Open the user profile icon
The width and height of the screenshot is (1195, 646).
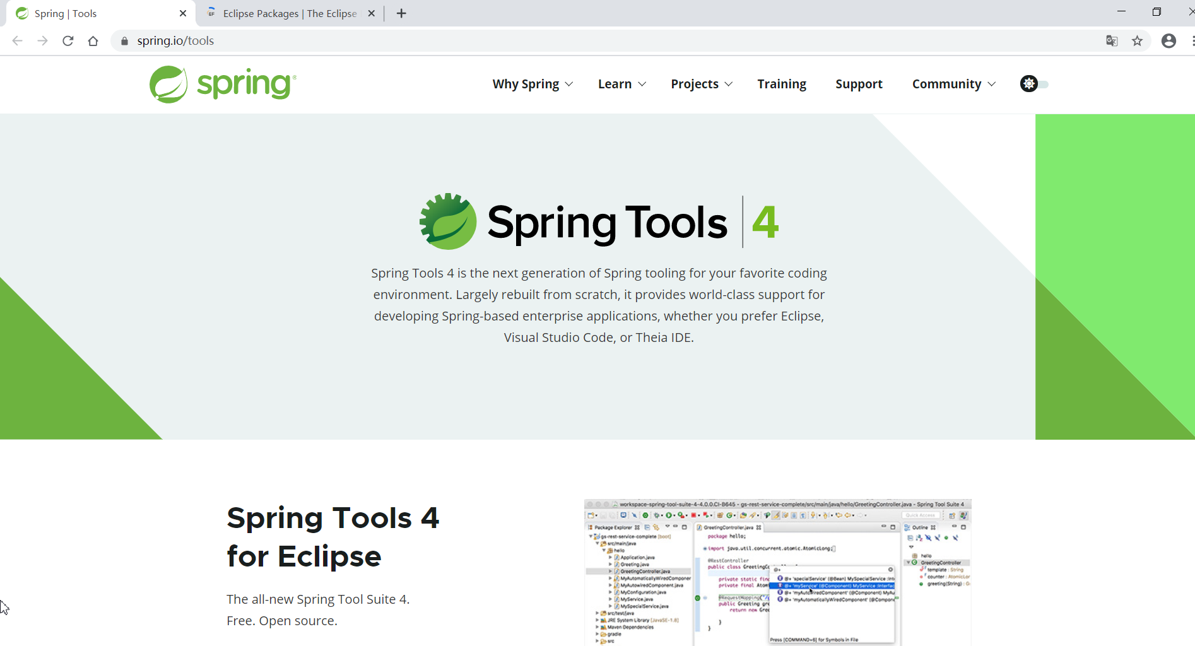click(1169, 41)
